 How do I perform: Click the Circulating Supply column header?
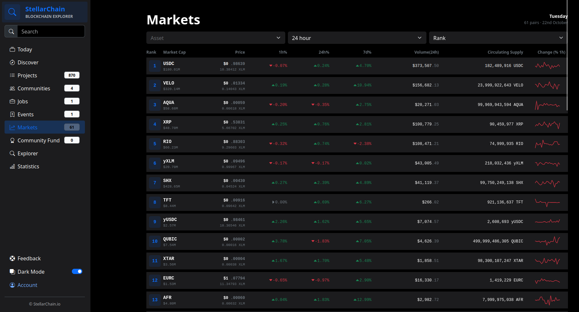click(x=505, y=52)
